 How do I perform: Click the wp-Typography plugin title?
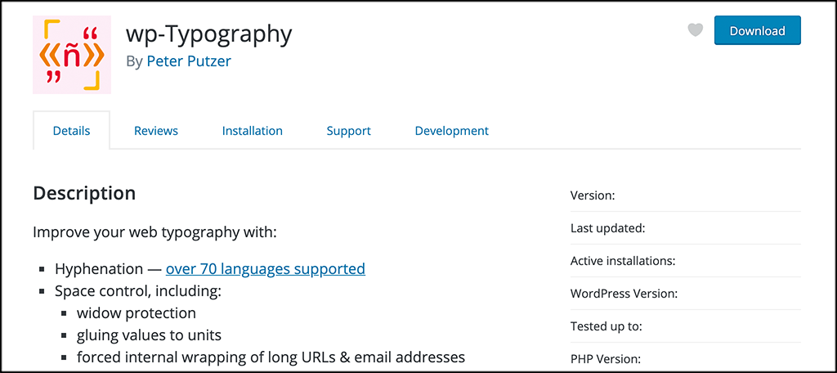[208, 34]
